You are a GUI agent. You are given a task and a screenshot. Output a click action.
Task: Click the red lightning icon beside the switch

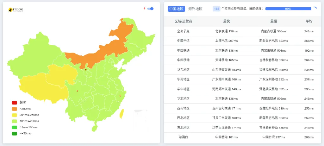(145, 9)
